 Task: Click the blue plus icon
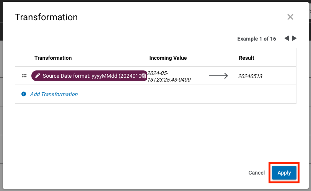pos(24,94)
